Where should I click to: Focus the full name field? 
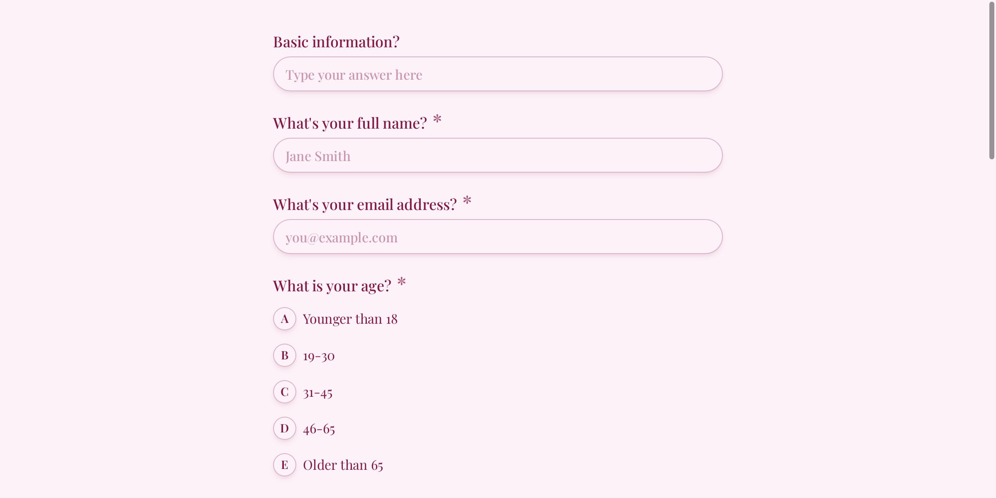coord(498,156)
